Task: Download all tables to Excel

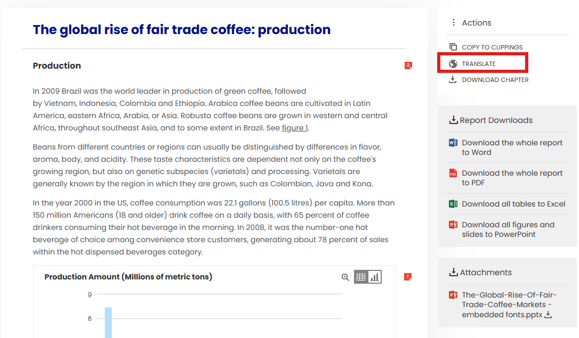Action: (513, 204)
